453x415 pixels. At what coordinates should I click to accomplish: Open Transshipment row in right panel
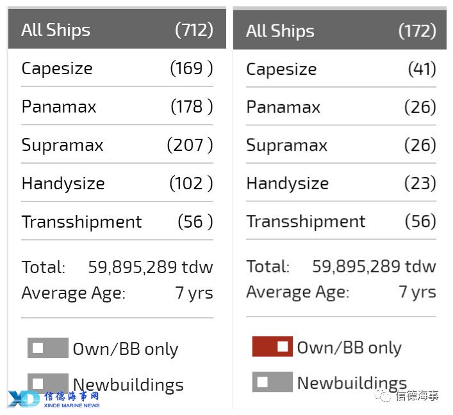(341, 221)
